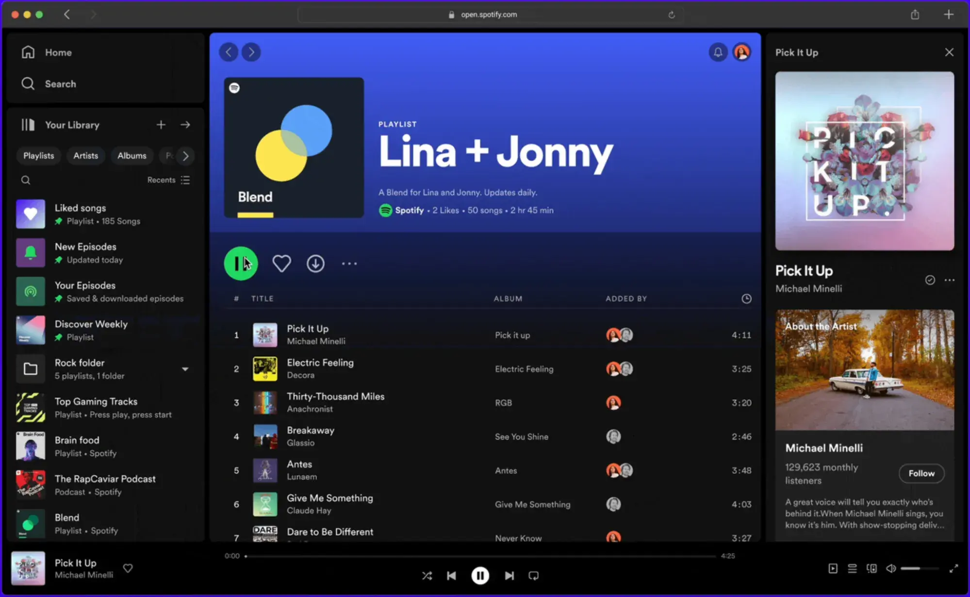
Task: Search within library magnifier icon
Action: (26, 180)
